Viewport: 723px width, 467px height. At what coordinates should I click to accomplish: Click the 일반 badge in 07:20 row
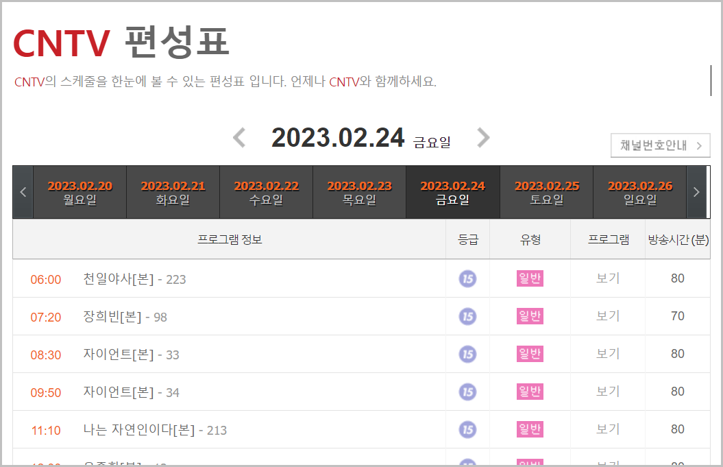(x=530, y=316)
